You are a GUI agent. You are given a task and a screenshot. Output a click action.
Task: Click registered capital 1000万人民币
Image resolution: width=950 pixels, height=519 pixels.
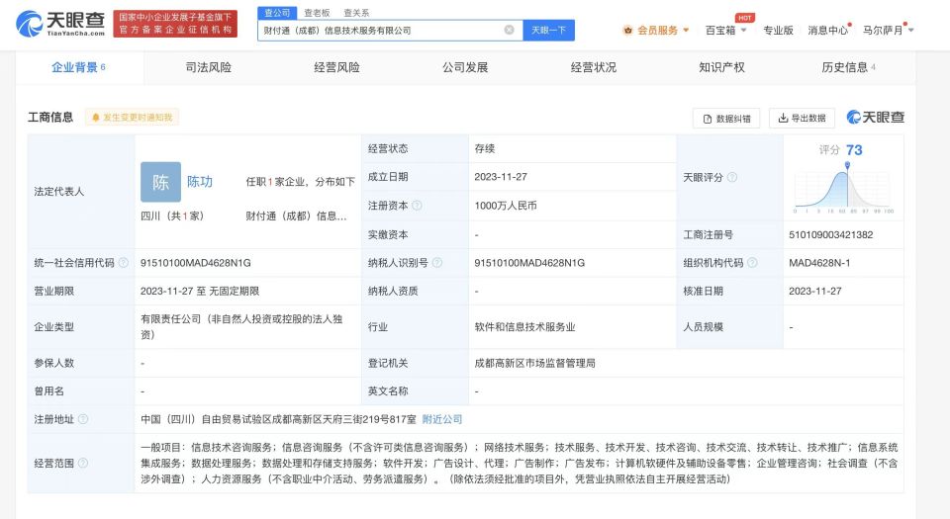506,206
